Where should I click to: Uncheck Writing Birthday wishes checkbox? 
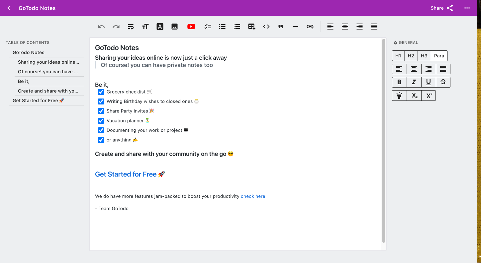click(101, 101)
